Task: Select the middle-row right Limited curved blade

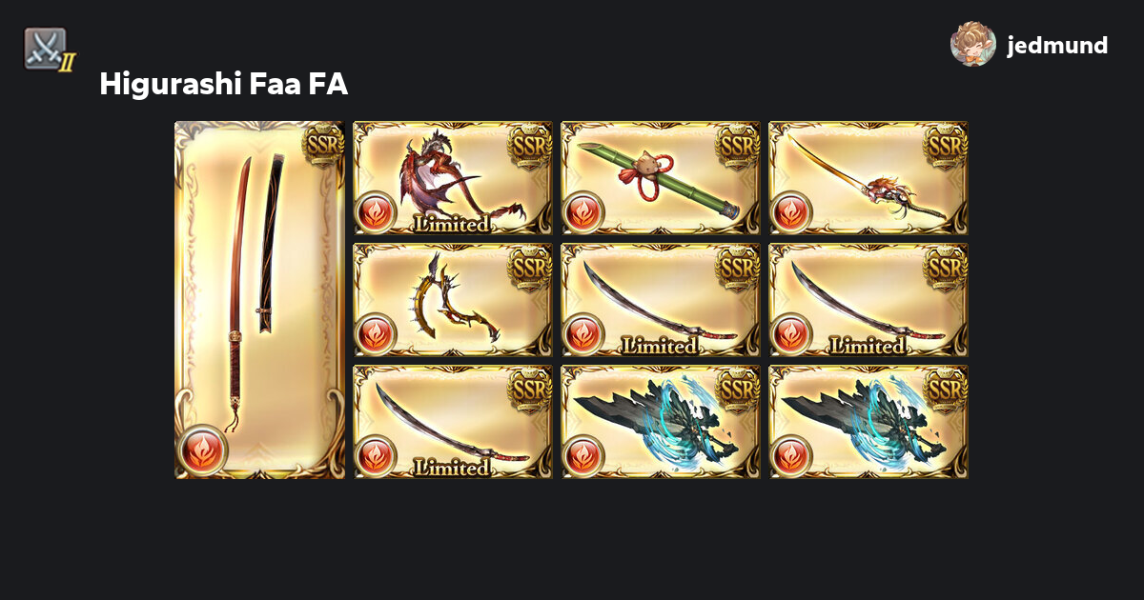Action: 868,299
